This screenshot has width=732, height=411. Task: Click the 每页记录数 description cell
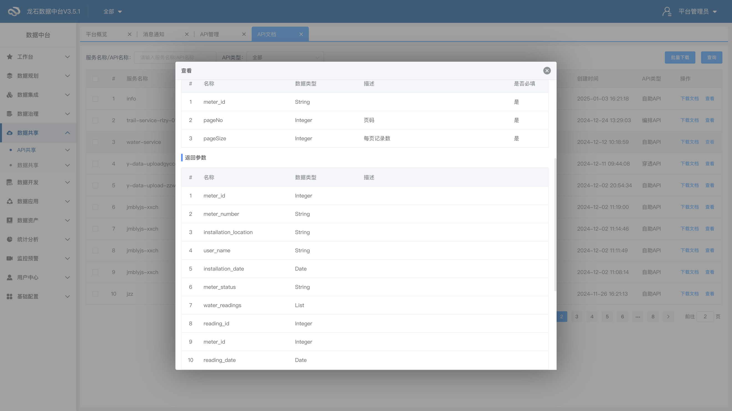point(377,138)
